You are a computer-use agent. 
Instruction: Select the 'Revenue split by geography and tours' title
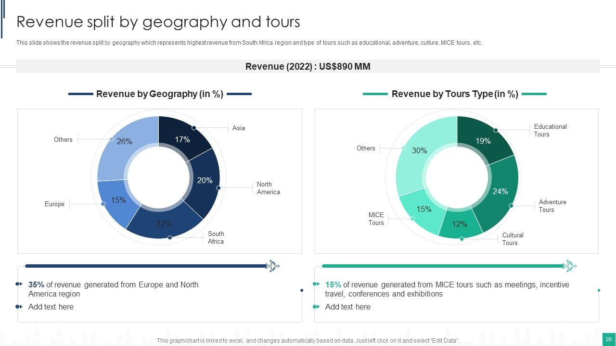point(158,22)
